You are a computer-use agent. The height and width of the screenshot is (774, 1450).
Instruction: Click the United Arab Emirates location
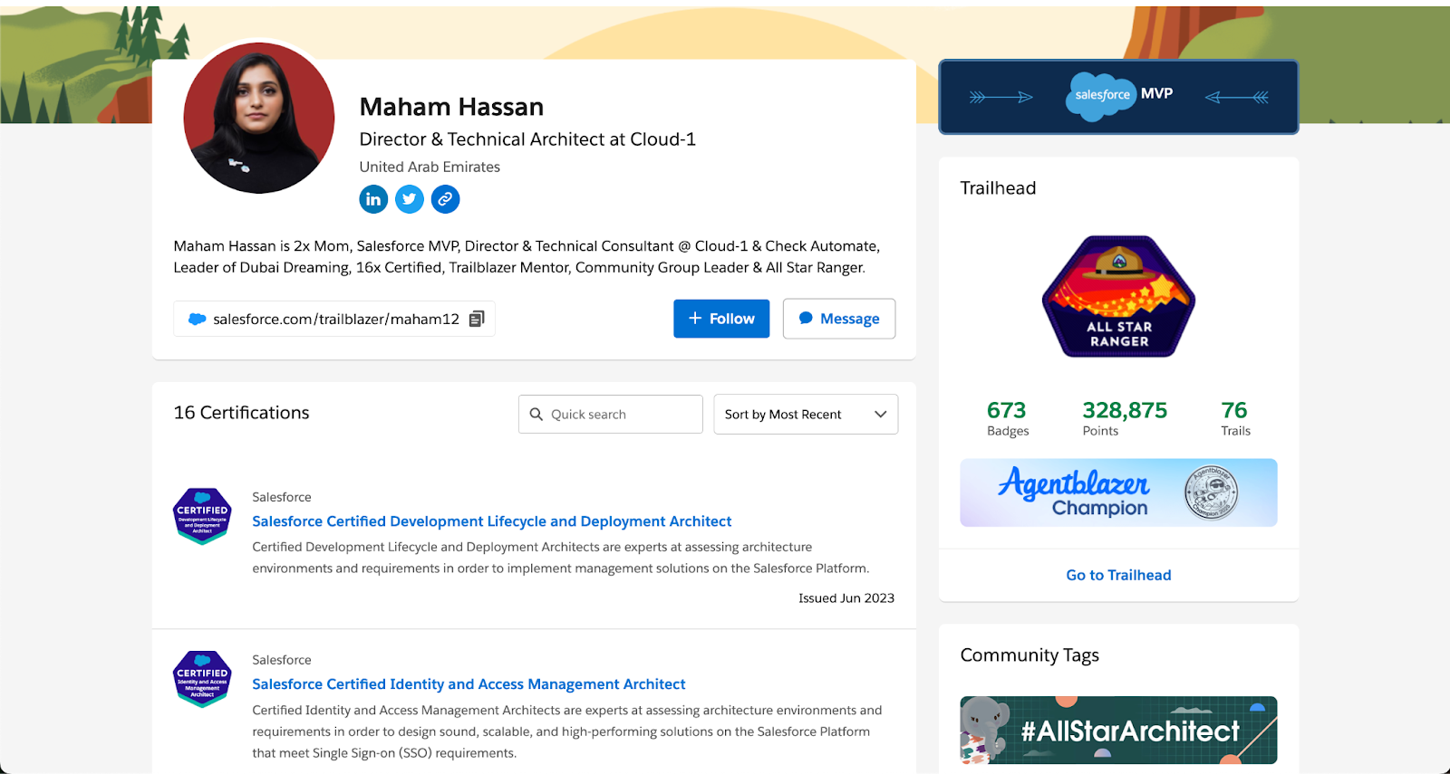click(x=430, y=167)
